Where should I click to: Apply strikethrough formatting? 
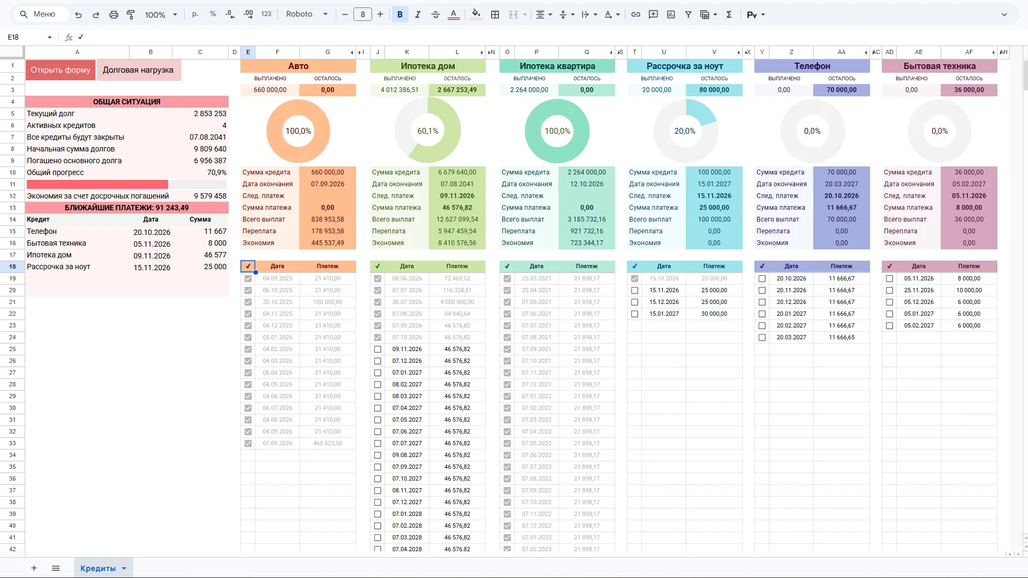point(435,14)
